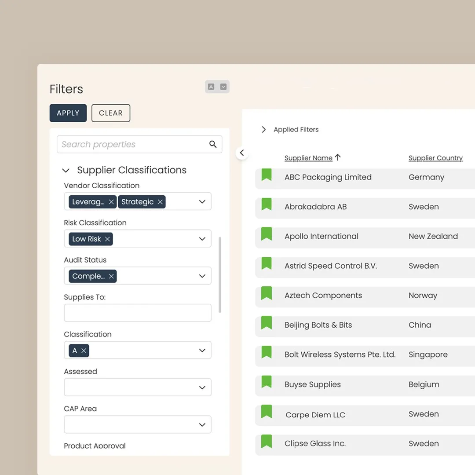Open ABC Packaging Limited supplier
Image resolution: width=475 pixels, height=475 pixels.
328,177
